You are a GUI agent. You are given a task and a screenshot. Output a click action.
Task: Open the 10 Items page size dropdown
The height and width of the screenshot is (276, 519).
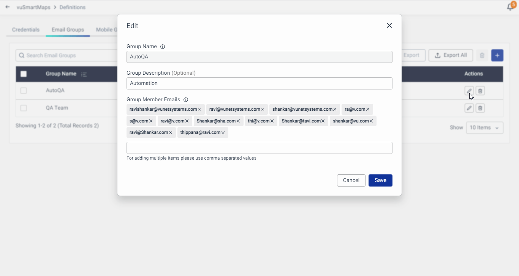[484, 128]
